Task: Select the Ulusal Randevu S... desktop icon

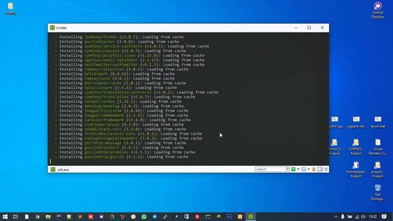Action: [x=378, y=147]
